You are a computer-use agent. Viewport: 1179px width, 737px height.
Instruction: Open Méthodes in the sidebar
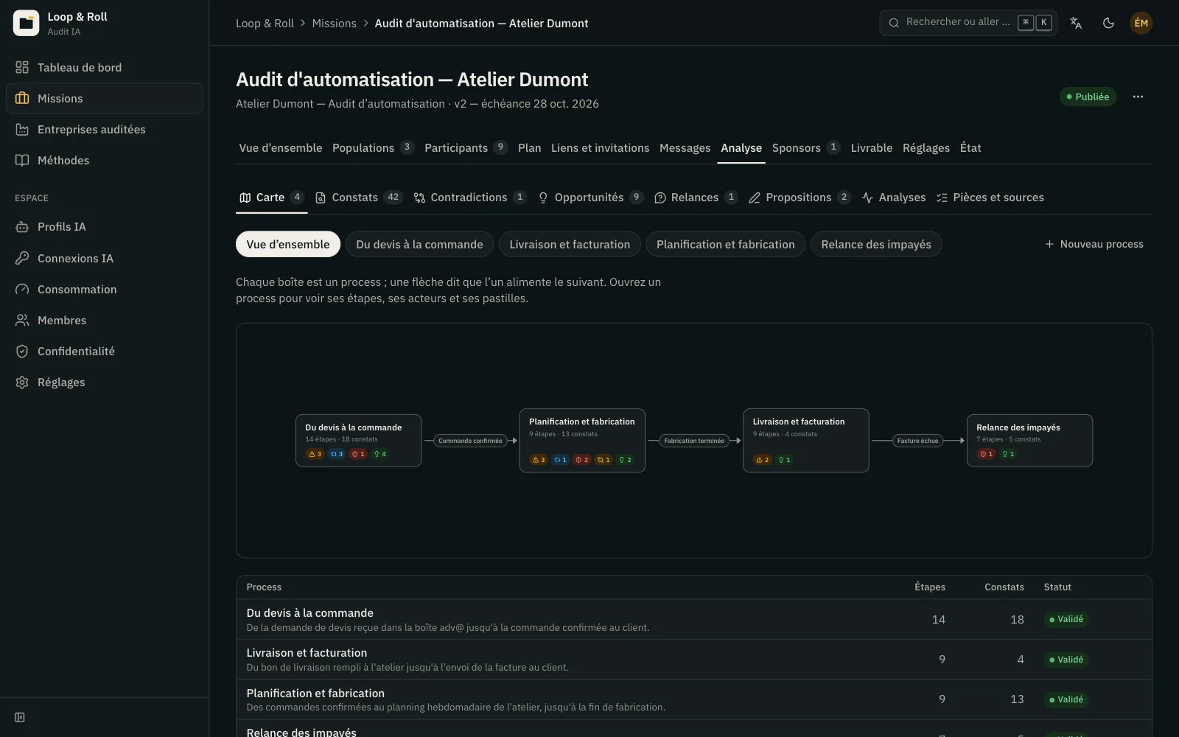pos(104,160)
